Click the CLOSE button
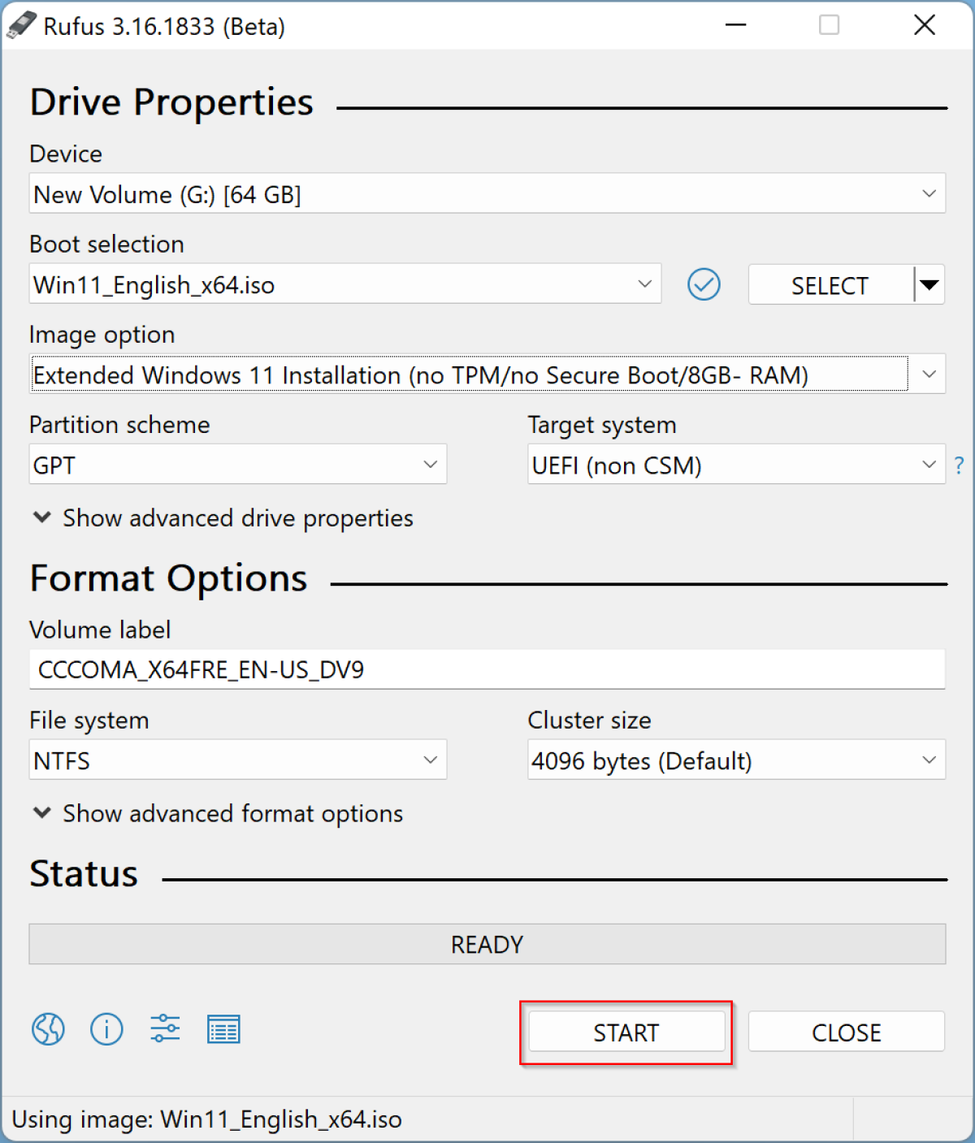The height and width of the screenshot is (1143, 975). point(847,1033)
